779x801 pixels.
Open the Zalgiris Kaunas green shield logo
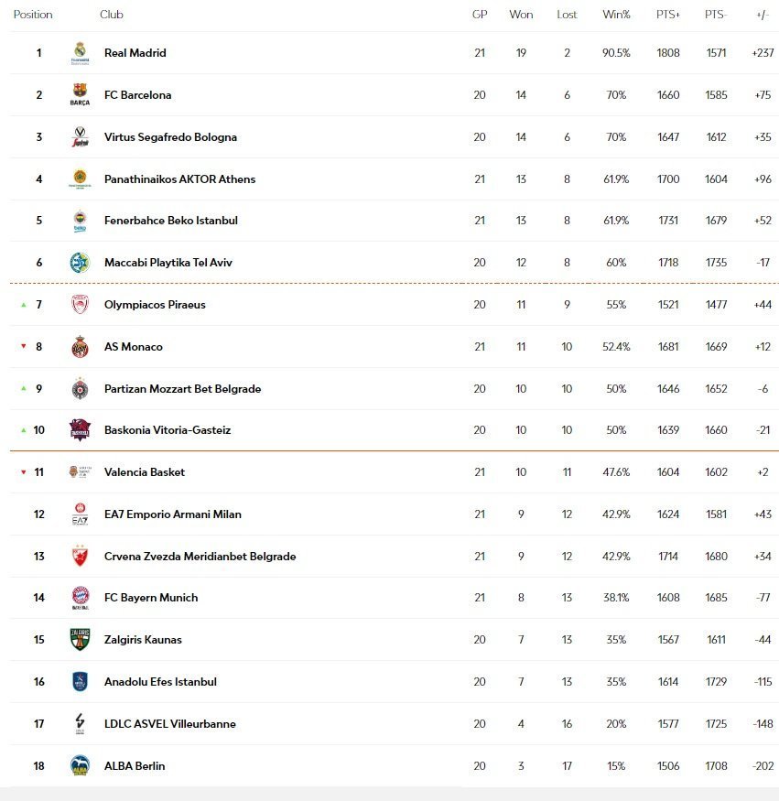click(x=80, y=640)
